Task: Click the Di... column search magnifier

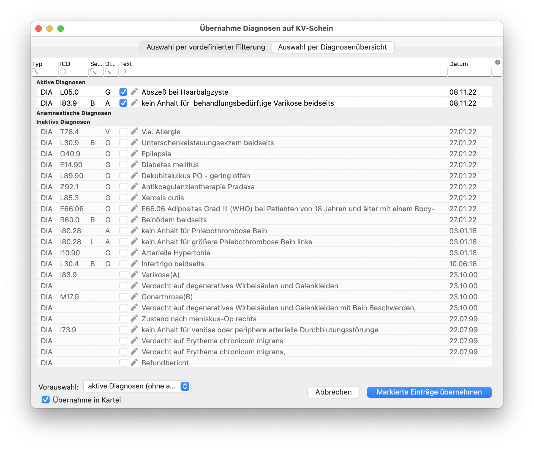Action: point(108,72)
